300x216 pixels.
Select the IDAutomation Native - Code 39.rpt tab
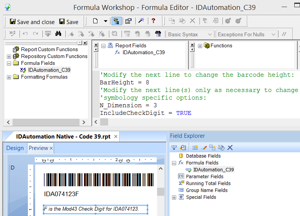(x=63, y=137)
